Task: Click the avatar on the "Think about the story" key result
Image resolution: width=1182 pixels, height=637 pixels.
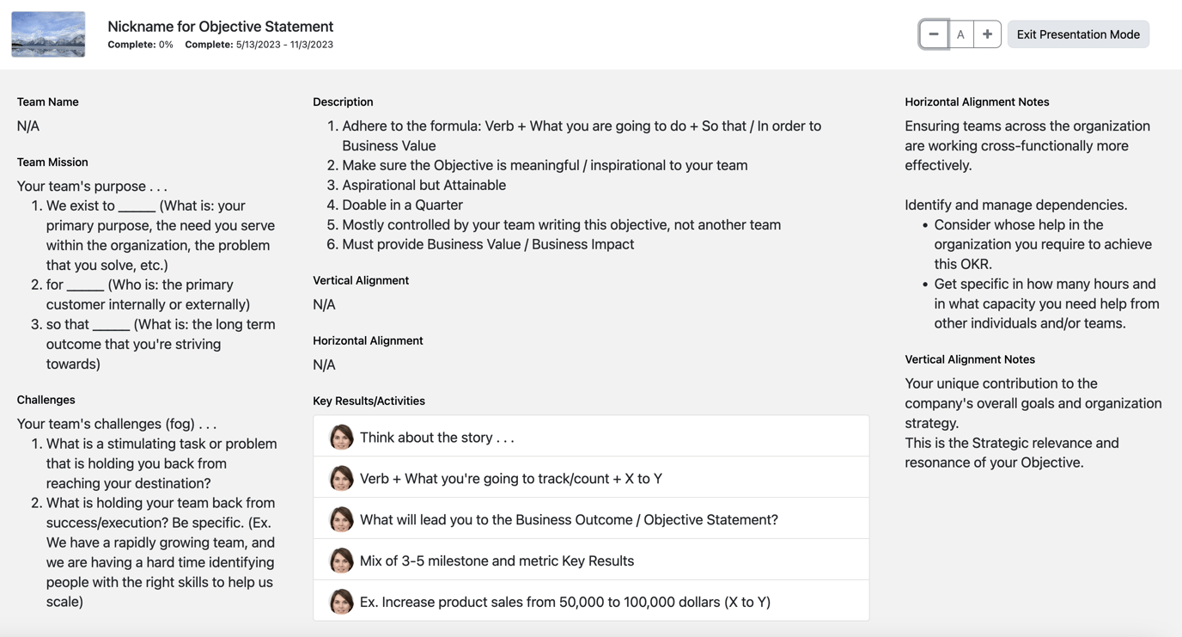Action: point(341,437)
